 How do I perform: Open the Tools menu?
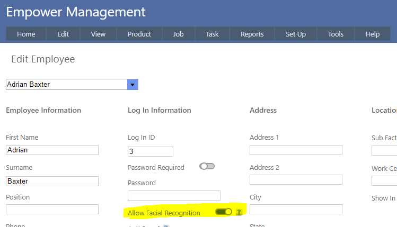[336, 34]
